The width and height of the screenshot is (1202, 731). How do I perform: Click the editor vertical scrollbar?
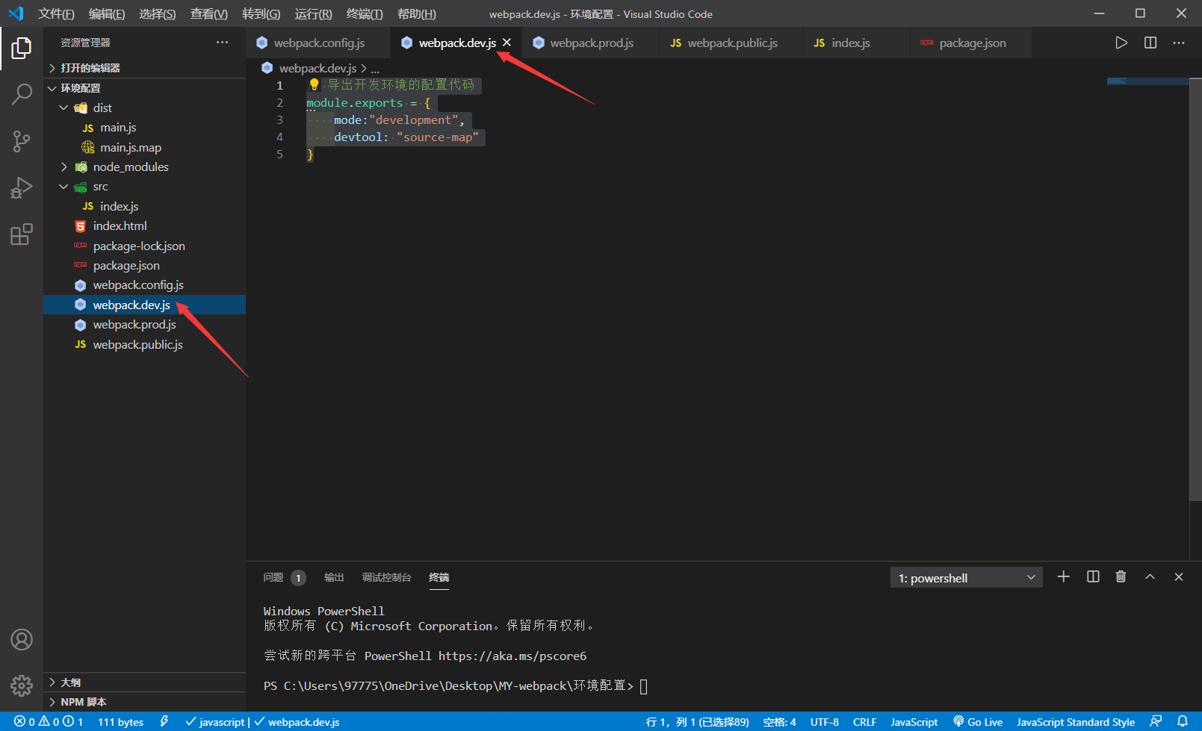[x=1195, y=289]
